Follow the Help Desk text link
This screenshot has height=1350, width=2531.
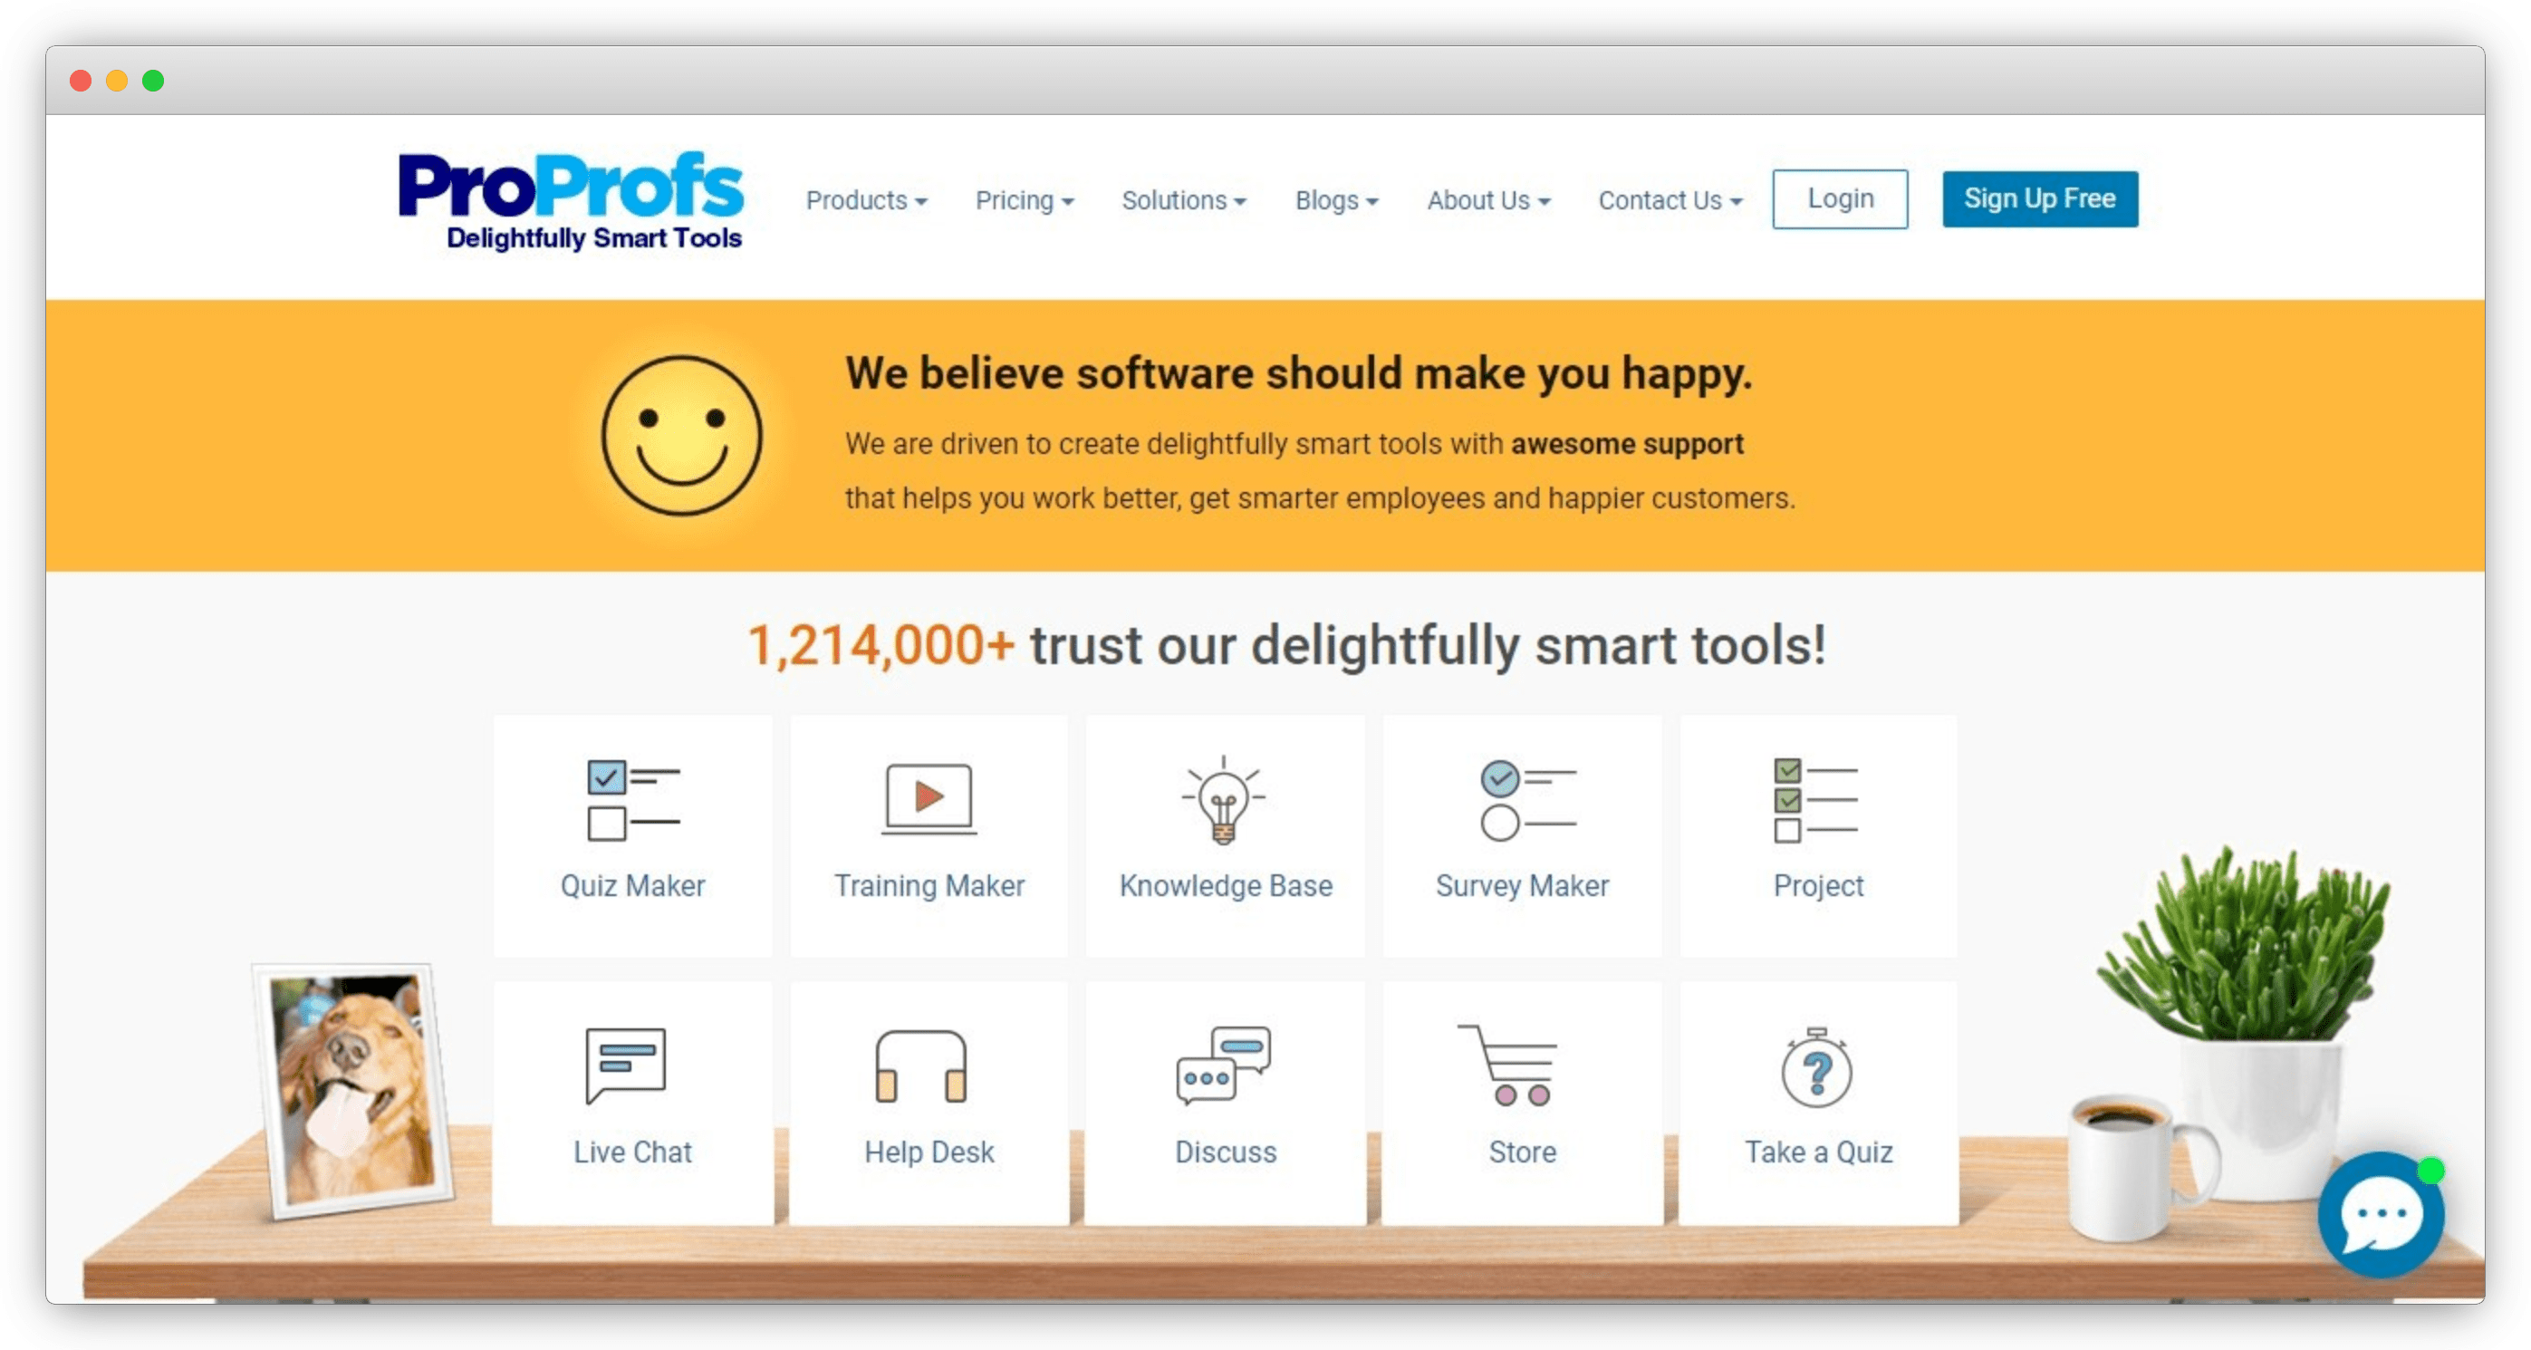(929, 1152)
